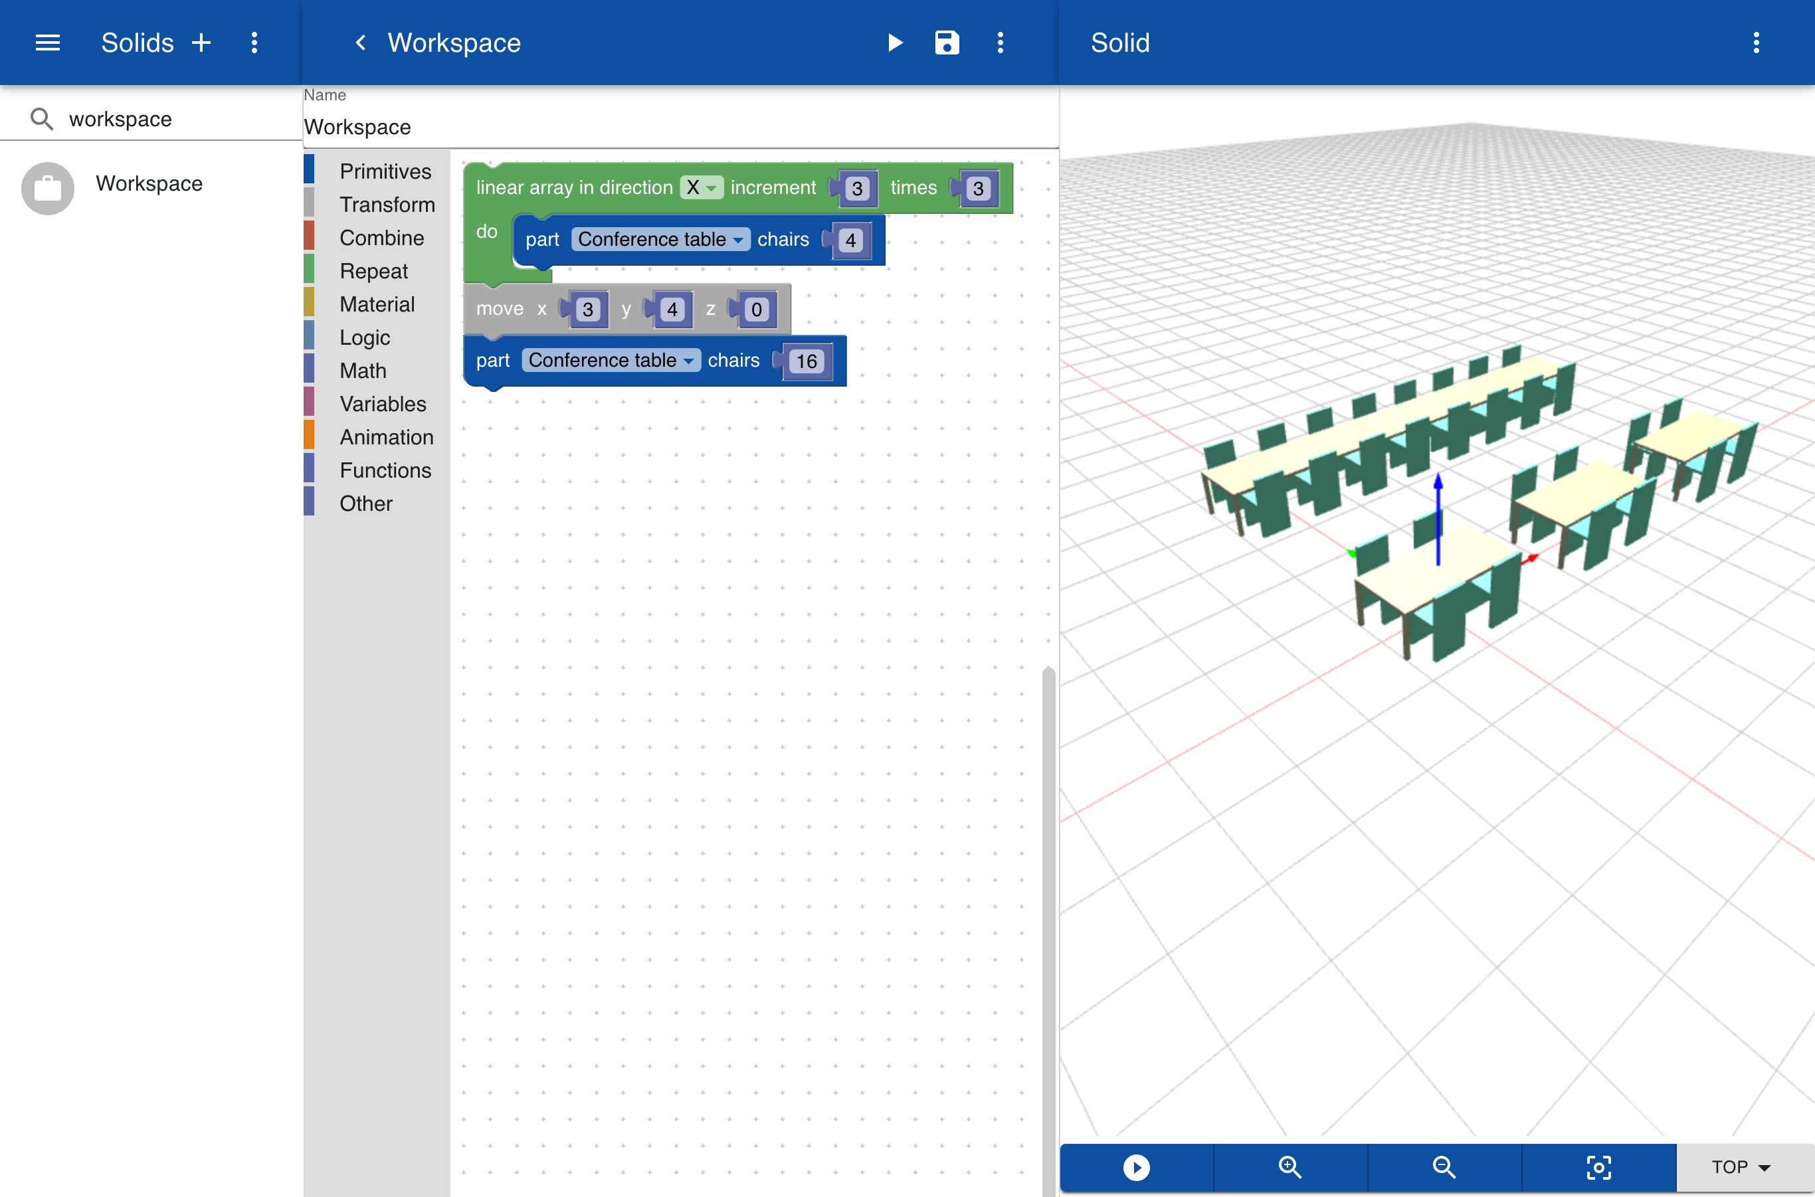Zoom in the 3D view
Image resolution: width=1815 pixels, height=1197 pixels.
coord(1290,1167)
